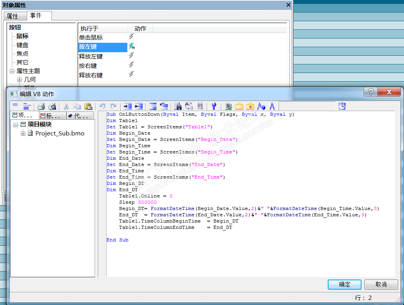Select the 代... tab in editor sidebar

pyautogui.click(x=80, y=116)
